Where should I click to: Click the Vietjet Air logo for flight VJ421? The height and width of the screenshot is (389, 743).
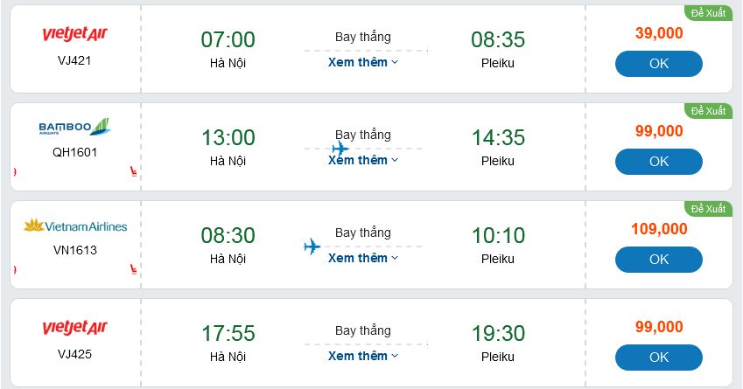pyautogui.click(x=74, y=35)
